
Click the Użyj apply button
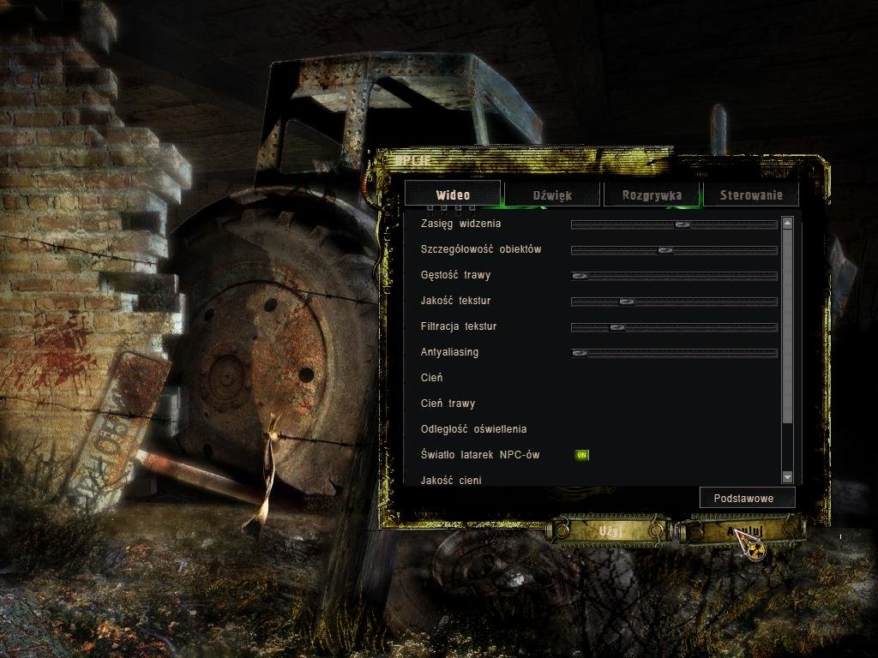(x=610, y=530)
